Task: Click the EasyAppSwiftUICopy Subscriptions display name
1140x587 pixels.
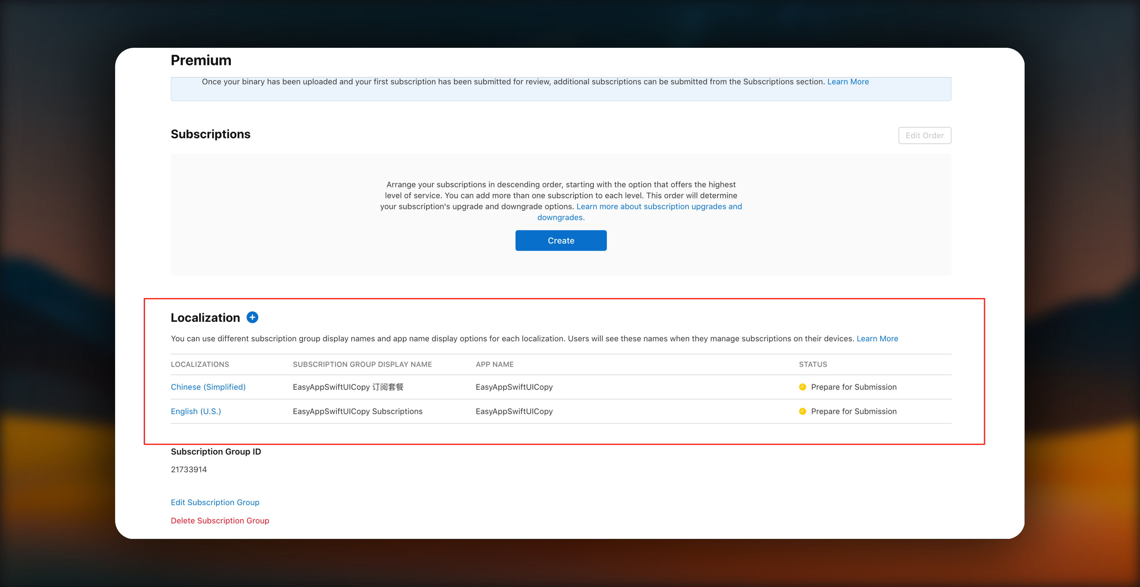Action: coord(357,411)
